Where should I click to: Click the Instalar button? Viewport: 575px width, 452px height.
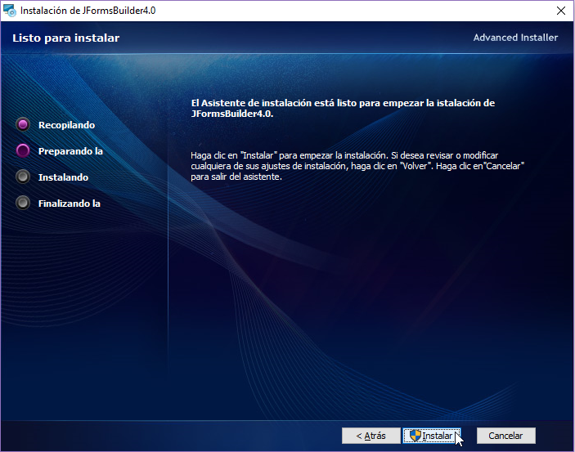click(432, 436)
